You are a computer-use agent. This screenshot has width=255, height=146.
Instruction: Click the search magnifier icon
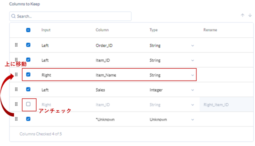pos(14,16)
